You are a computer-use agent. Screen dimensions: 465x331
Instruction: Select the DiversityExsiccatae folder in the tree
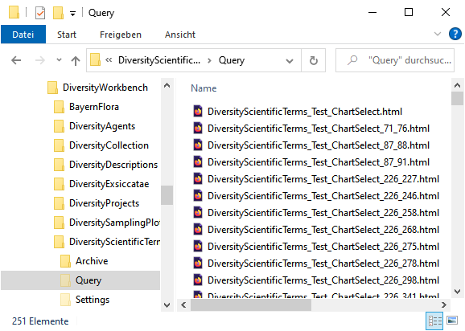tap(109, 184)
